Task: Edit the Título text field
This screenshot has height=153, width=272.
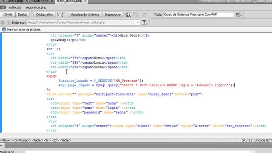Action: [198, 14]
